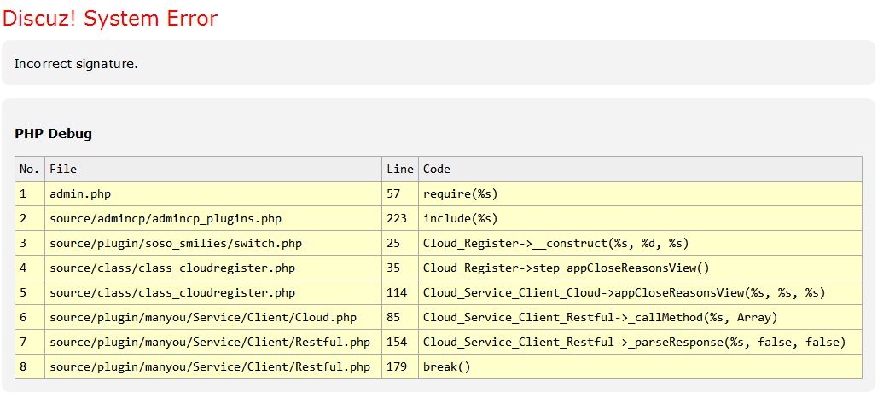
Task: Click row number 2 cell
Action: click(x=30, y=218)
